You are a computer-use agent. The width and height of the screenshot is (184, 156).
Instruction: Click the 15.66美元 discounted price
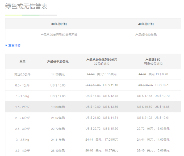(163, 150)
